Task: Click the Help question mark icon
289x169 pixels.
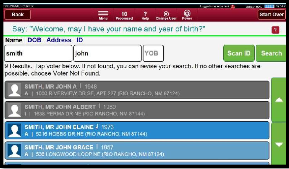Action: [145, 15]
